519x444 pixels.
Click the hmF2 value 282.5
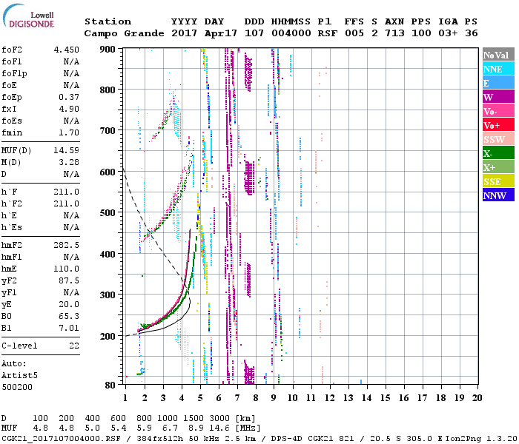pos(67,245)
